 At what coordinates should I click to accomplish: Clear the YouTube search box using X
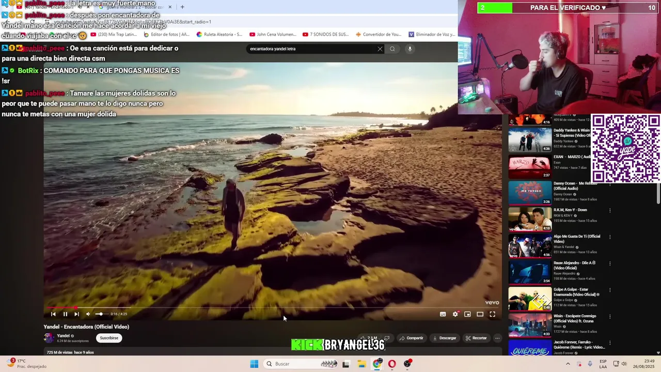pos(380,49)
